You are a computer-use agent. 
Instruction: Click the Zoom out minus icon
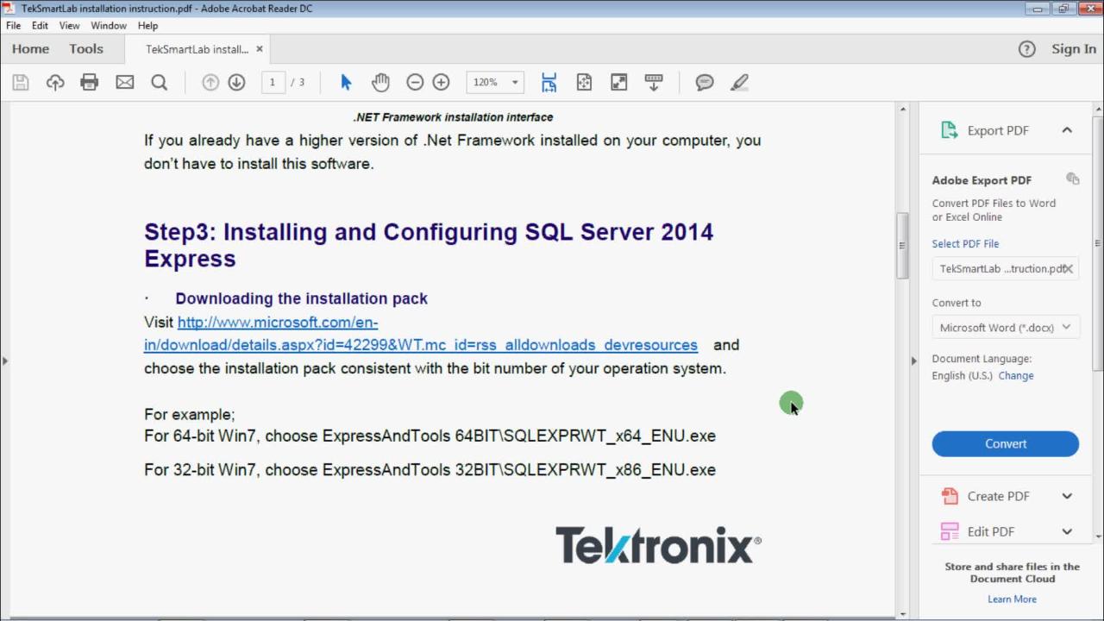click(415, 83)
